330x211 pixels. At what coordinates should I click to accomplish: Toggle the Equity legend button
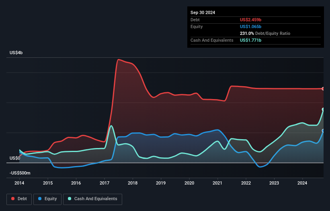click(x=47, y=199)
